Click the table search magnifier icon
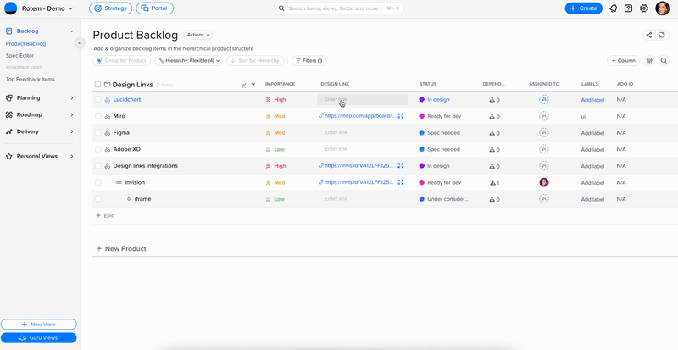The image size is (678, 350). [664, 61]
